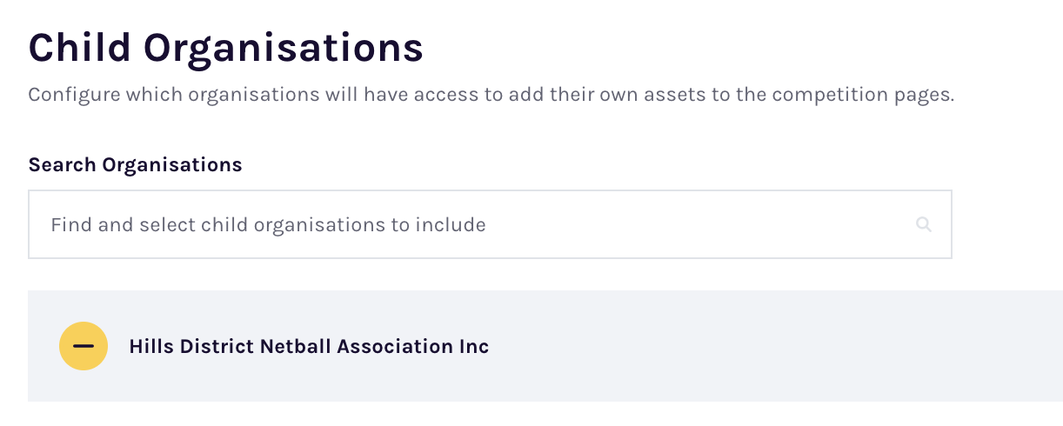Focus the Search Organisations input field
Image resolution: width=1063 pixels, height=426 pixels.
click(x=490, y=224)
